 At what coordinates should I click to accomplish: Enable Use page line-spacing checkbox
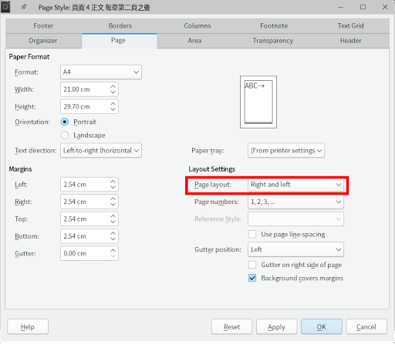(252, 234)
